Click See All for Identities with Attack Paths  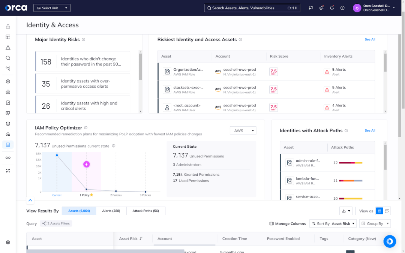point(370,131)
